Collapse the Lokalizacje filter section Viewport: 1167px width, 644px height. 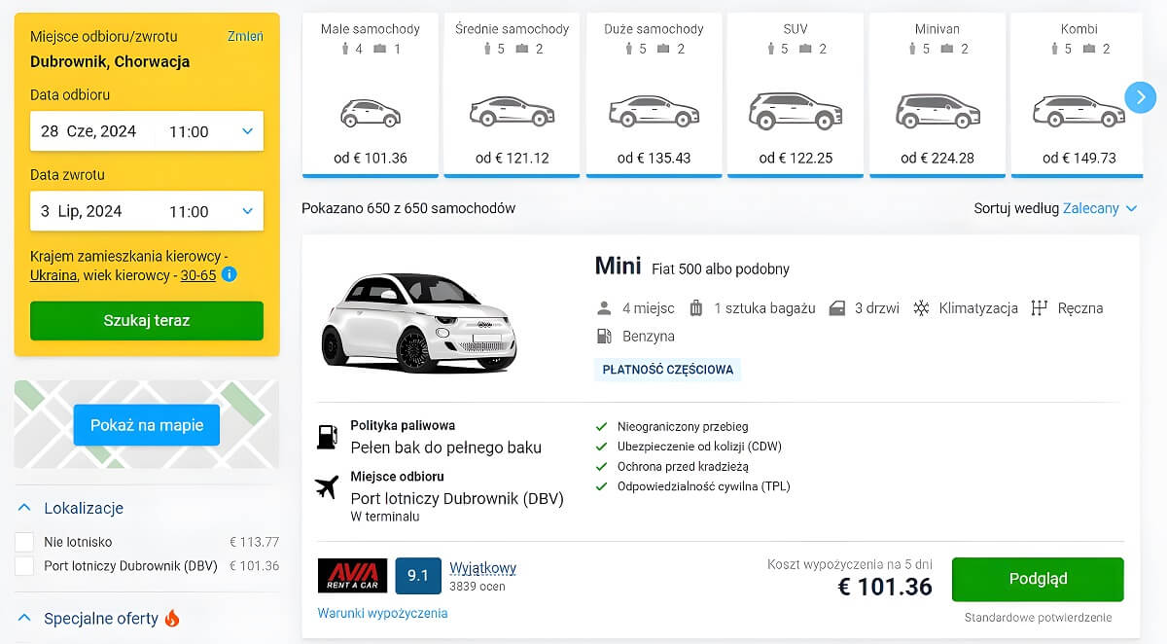pyautogui.click(x=25, y=508)
